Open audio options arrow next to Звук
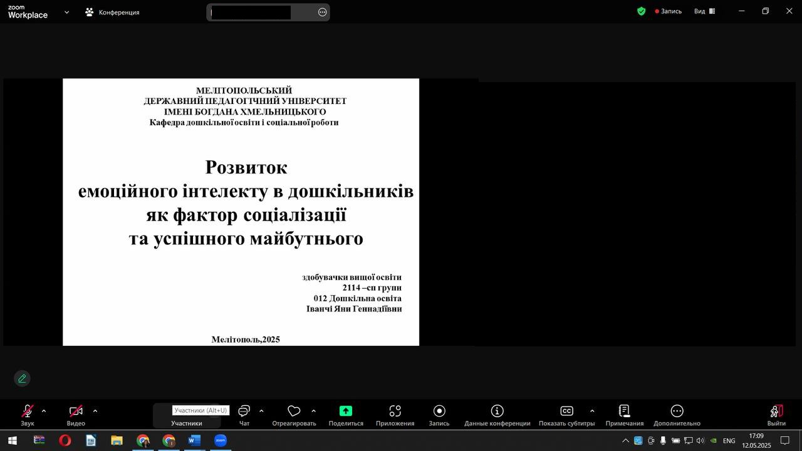 (x=44, y=412)
